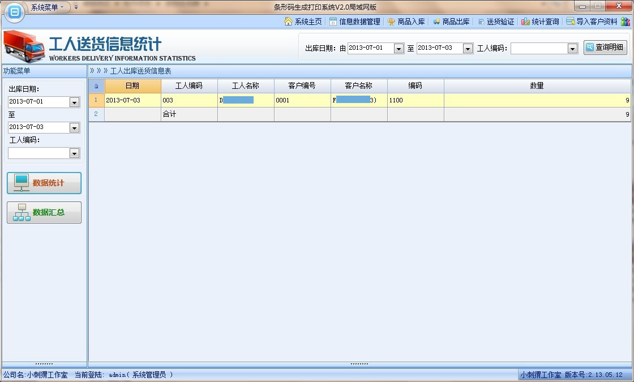The width and height of the screenshot is (634, 382).
Task: Click status bar 当前登陆 admin text
Action: (124, 375)
